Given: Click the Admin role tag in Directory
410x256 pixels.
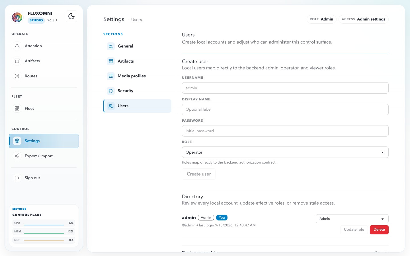Looking at the screenshot, I should 206,218.
